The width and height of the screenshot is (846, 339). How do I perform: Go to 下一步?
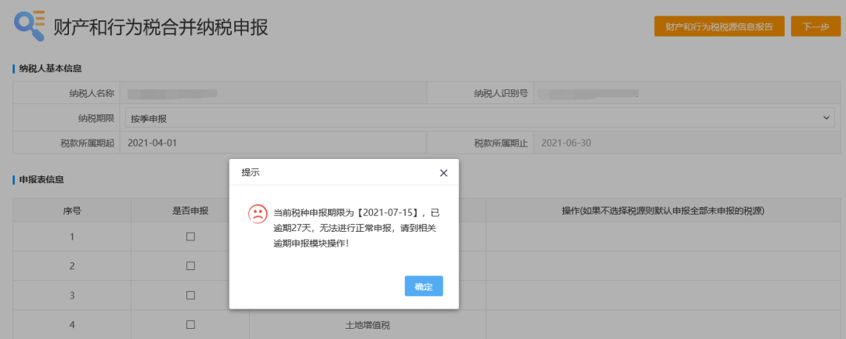point(815,27)
